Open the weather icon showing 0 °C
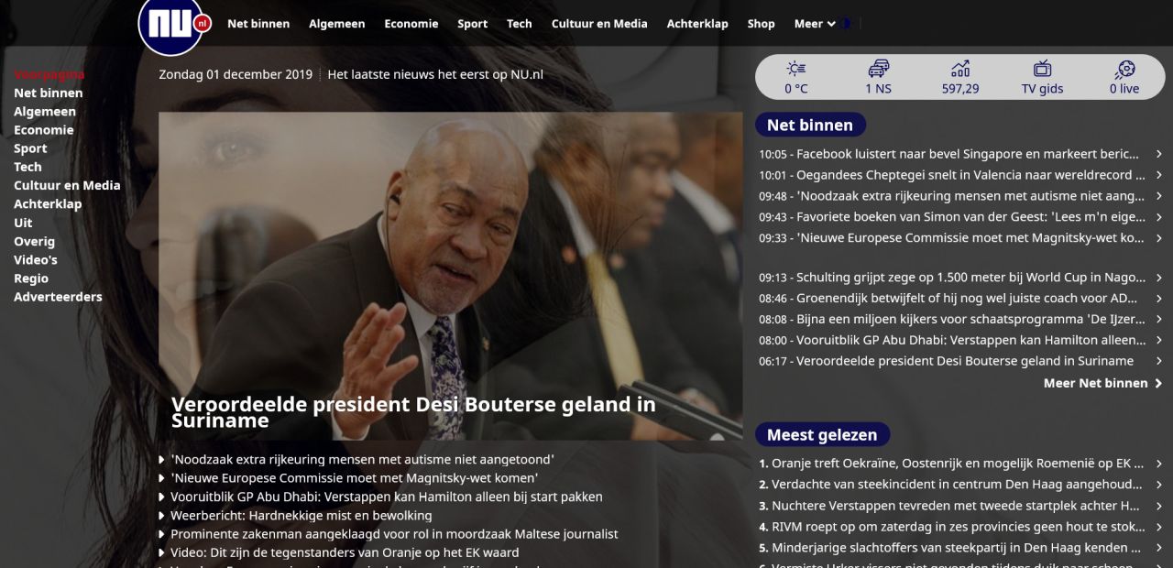The width and height of the screenshot is (1173, 568). pyautogui.click(x=795, y=78)
